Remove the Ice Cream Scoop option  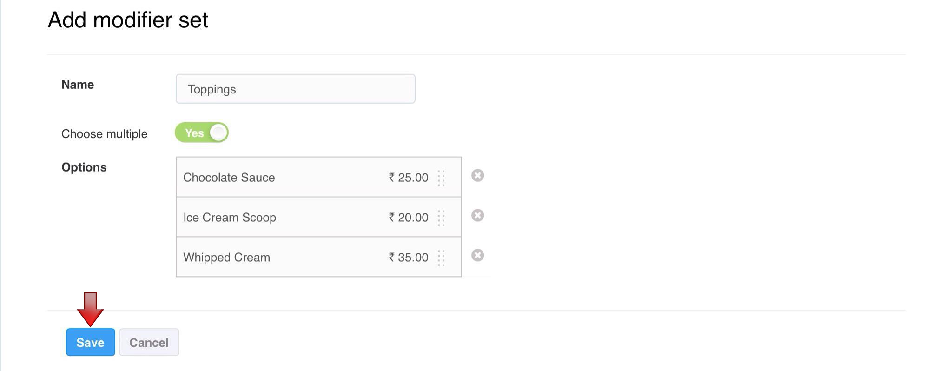(477, 215)
